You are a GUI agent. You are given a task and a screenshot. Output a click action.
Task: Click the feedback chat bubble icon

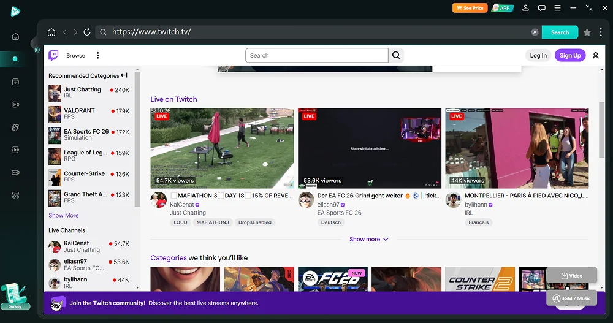(x=541, y=8)
